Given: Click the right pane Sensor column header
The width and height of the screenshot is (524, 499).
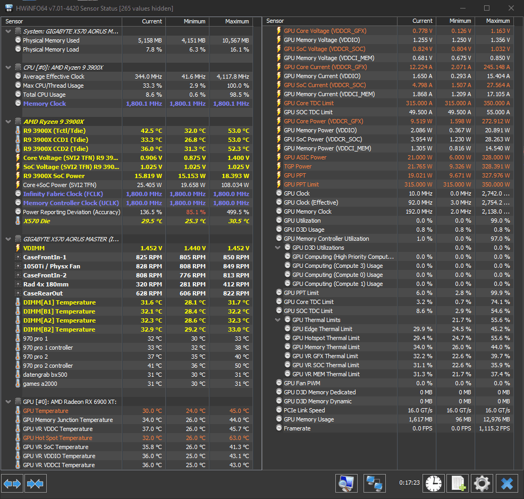Looking at the screenshot, I should coord(330,21).
